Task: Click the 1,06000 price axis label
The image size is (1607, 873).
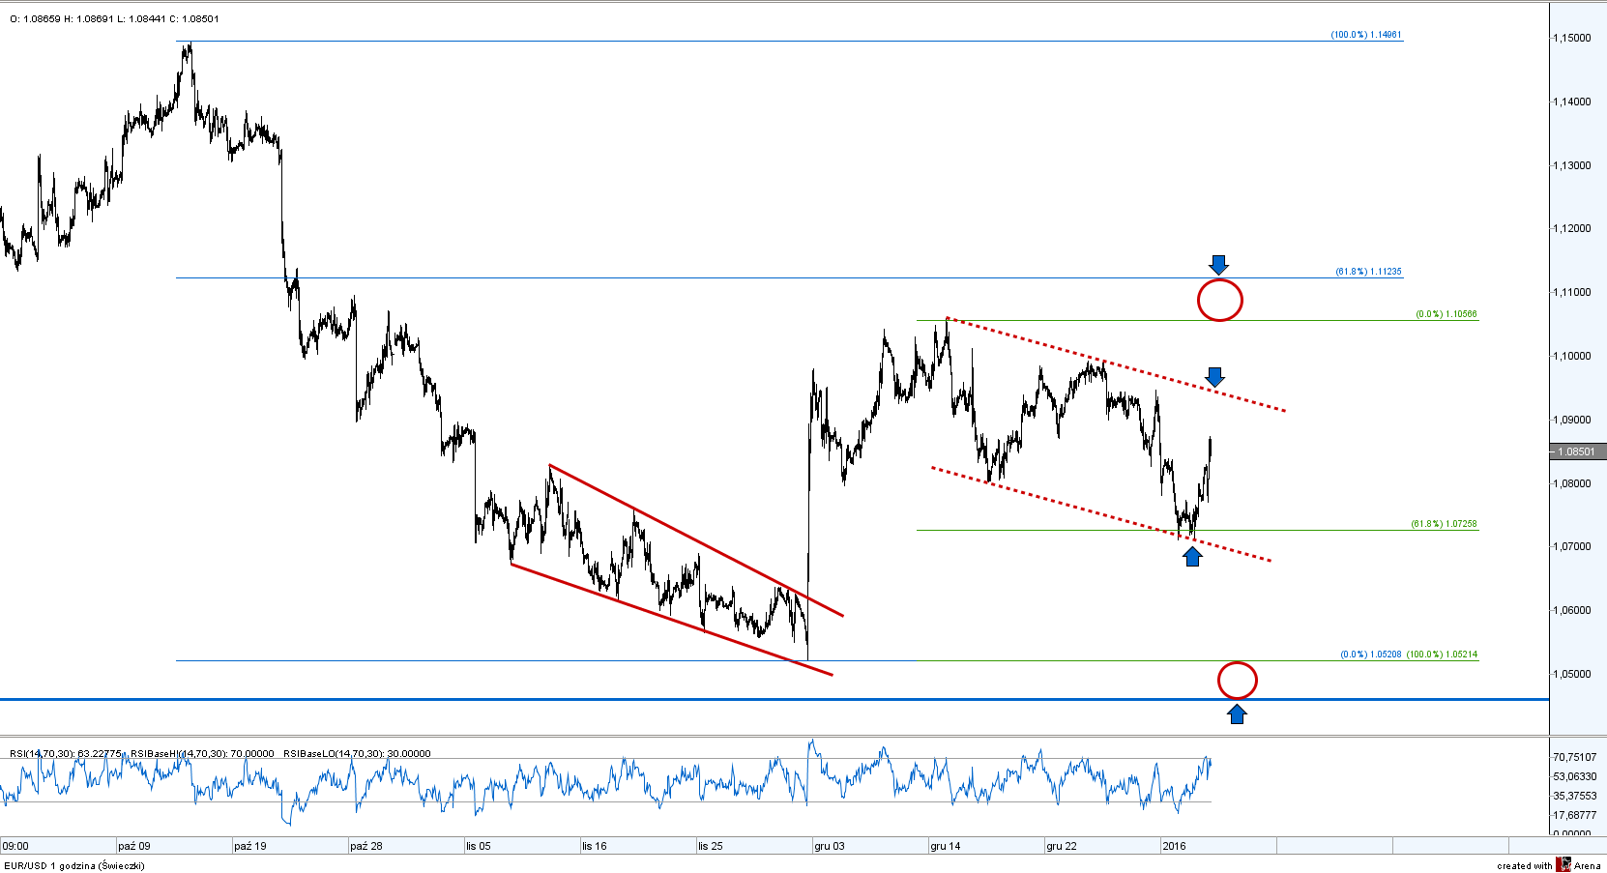Action: (1572, 610)
